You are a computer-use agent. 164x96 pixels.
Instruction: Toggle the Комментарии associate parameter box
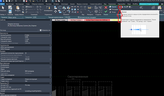point(51,67)
